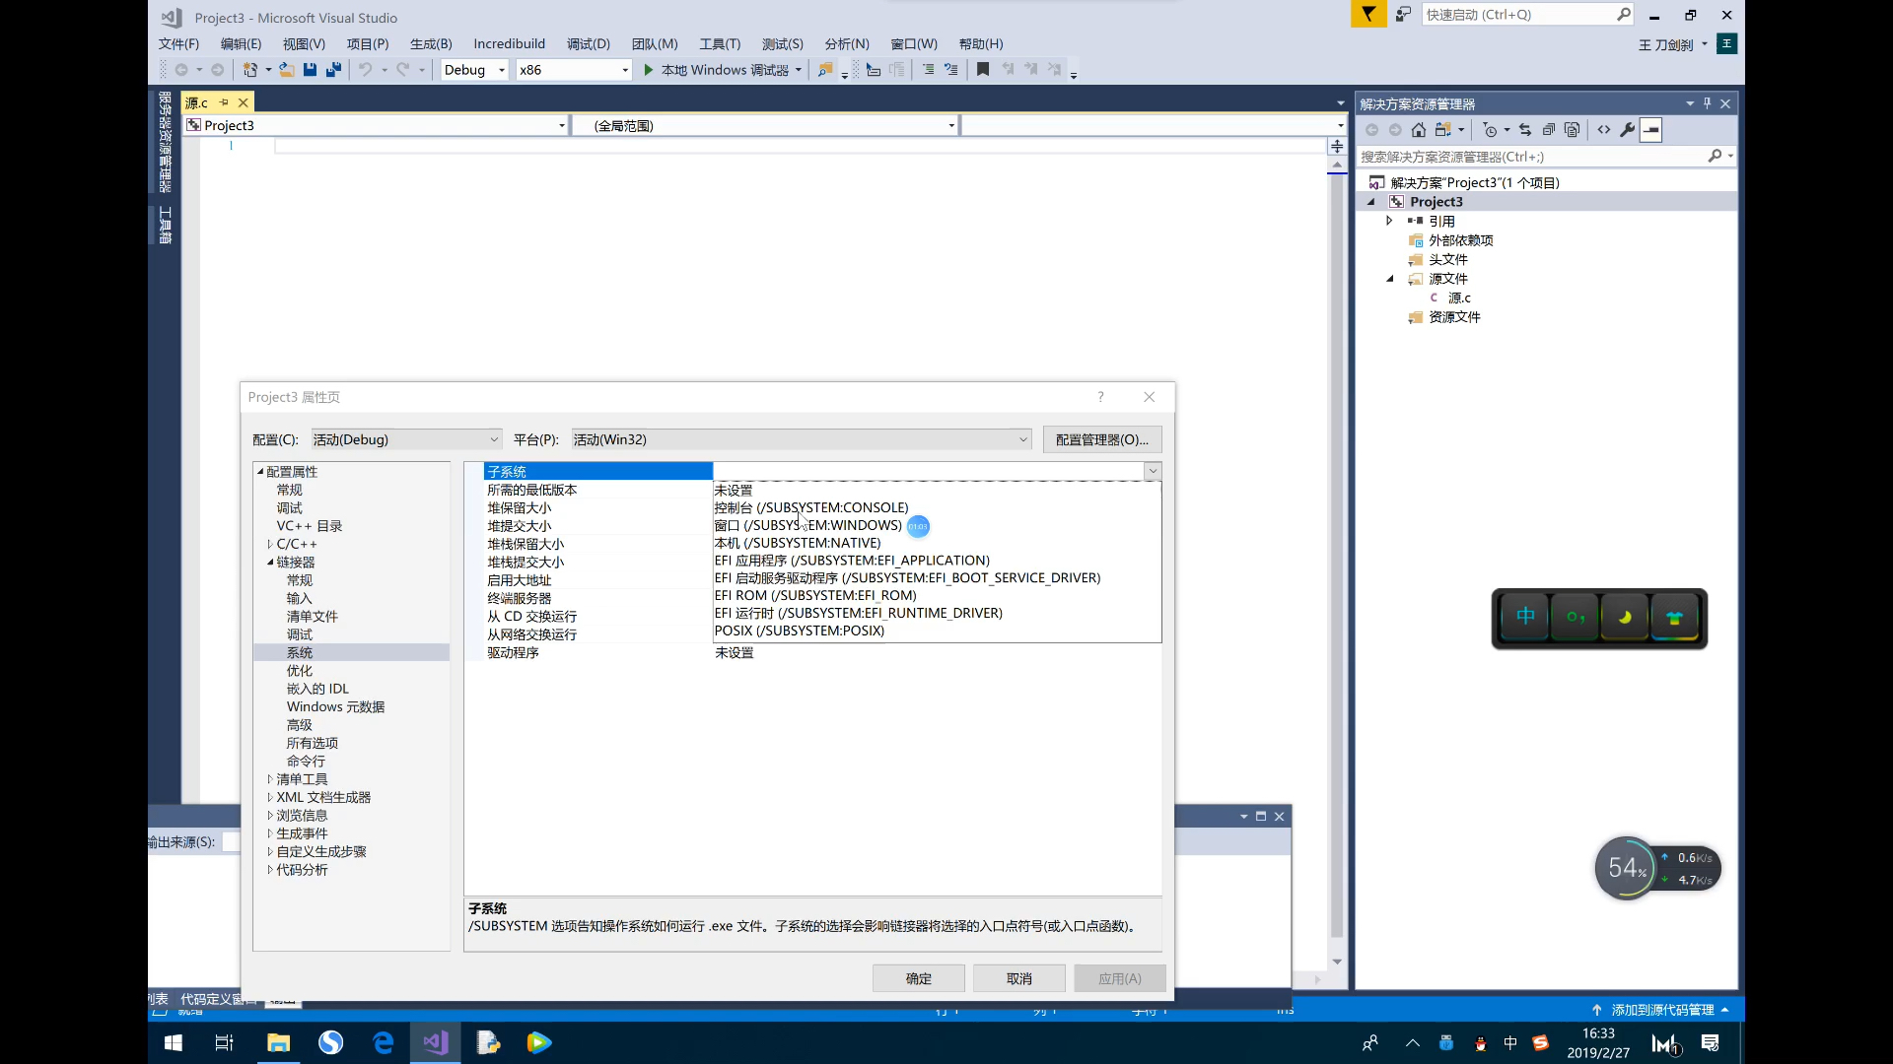Open Properties wrench icon in Solution Explorer
The height and width of the screenshot is (1064, 1893).
coord(1628,130)
